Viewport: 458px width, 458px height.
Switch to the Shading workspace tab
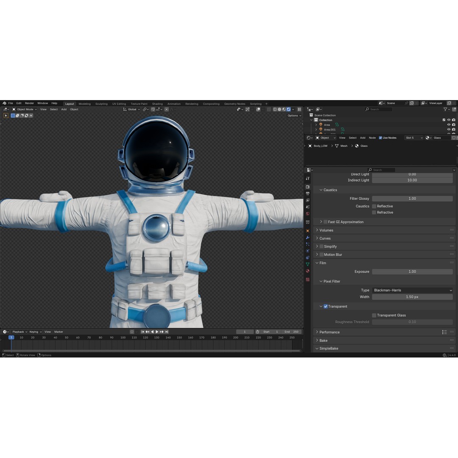tap(157, 103)
